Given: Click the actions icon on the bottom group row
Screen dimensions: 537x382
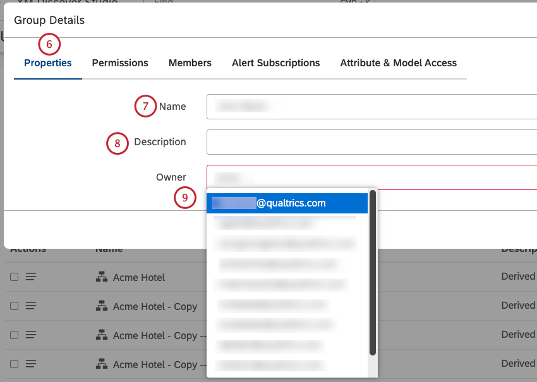Looking at the screenshot, I should point(30,364).
